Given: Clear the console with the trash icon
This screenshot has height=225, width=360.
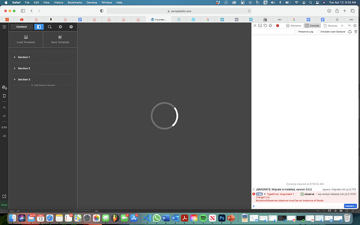Looking at the screenshot, I should 356,32.
